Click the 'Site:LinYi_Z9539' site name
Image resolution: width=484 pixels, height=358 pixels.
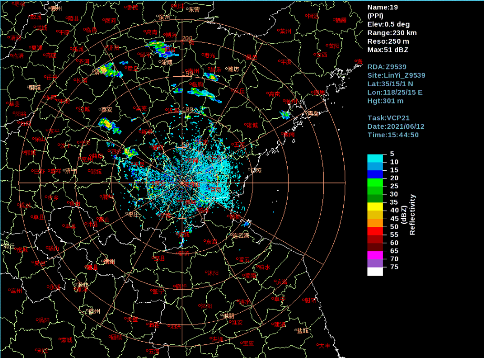pos(396,75)
